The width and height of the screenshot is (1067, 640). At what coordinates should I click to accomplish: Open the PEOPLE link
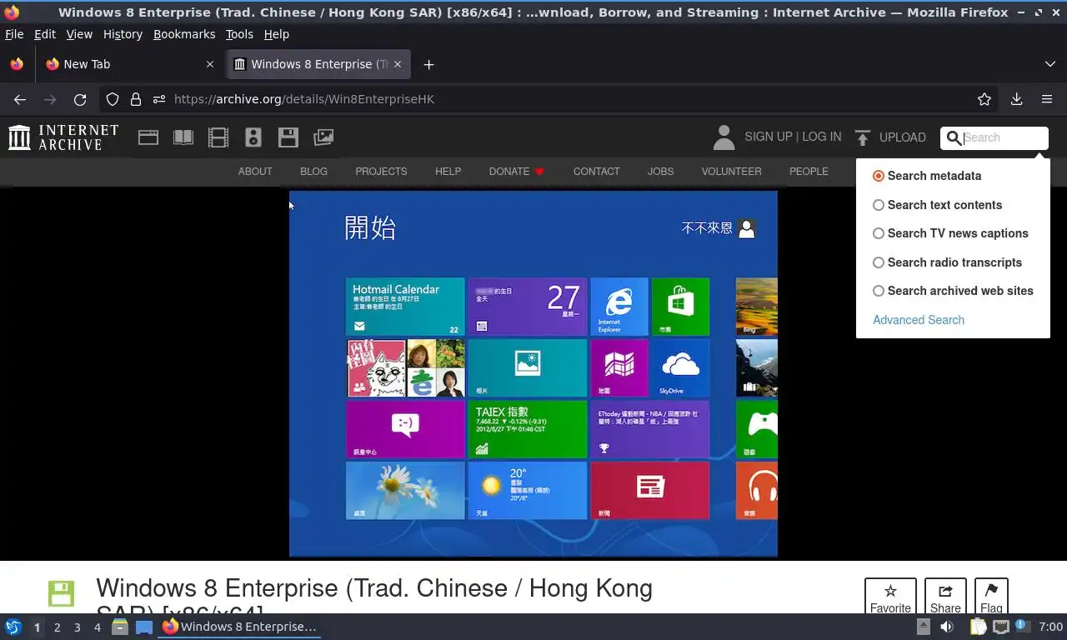(x=809, y=172)
